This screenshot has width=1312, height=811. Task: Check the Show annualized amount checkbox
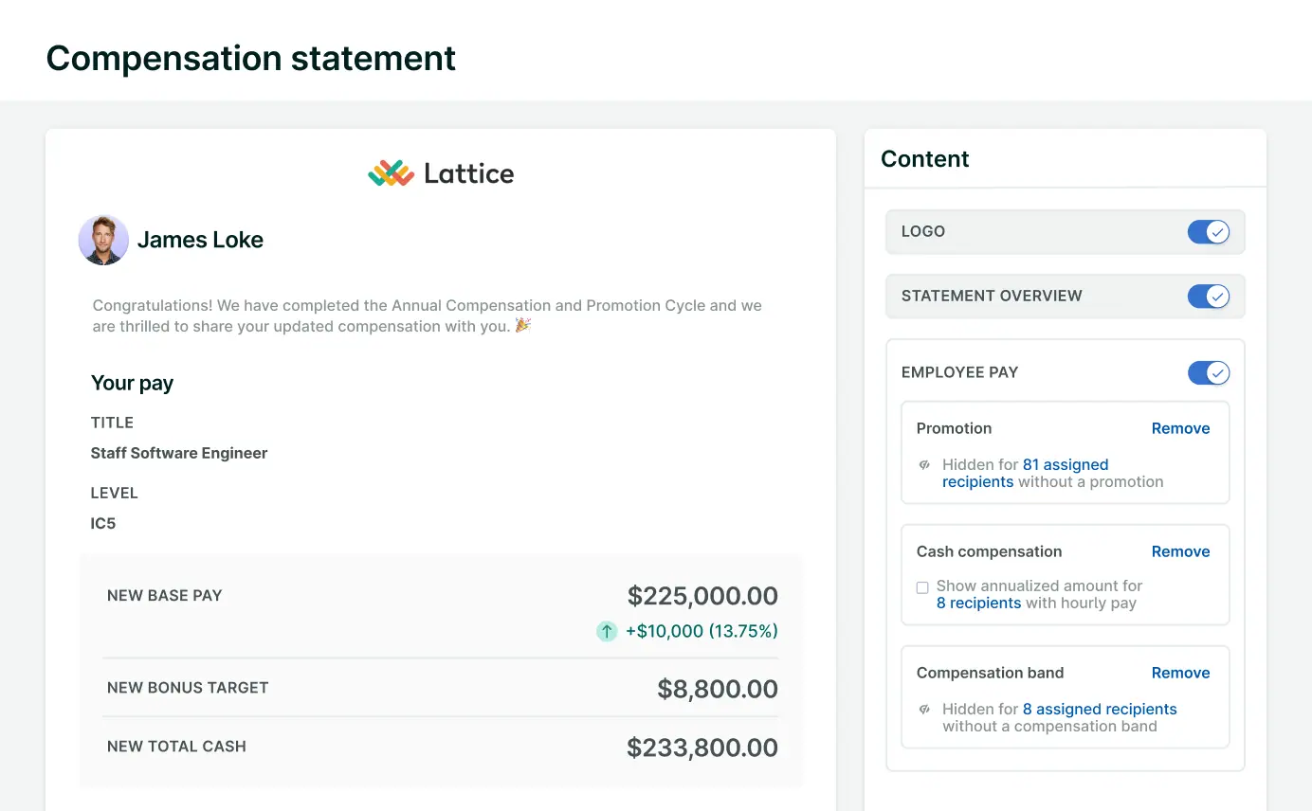tap(922, 587)
